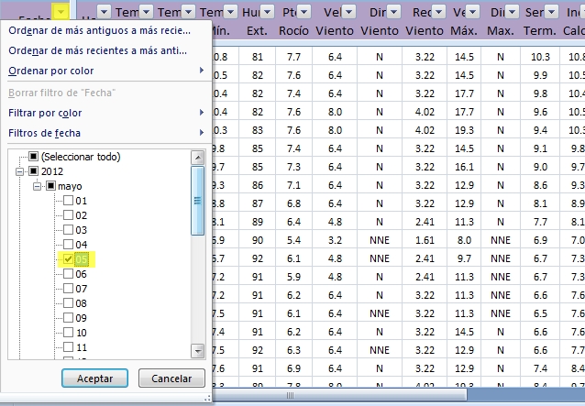Check day 06 in the filter list
585x406 pixels.
click(x=68, y=274)
